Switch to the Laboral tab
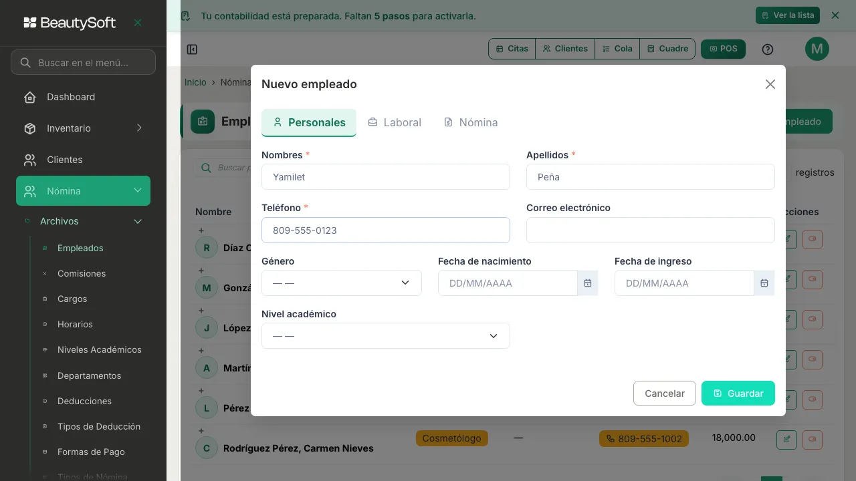Viewport: 856px width, 481px height. coord(395,122)
